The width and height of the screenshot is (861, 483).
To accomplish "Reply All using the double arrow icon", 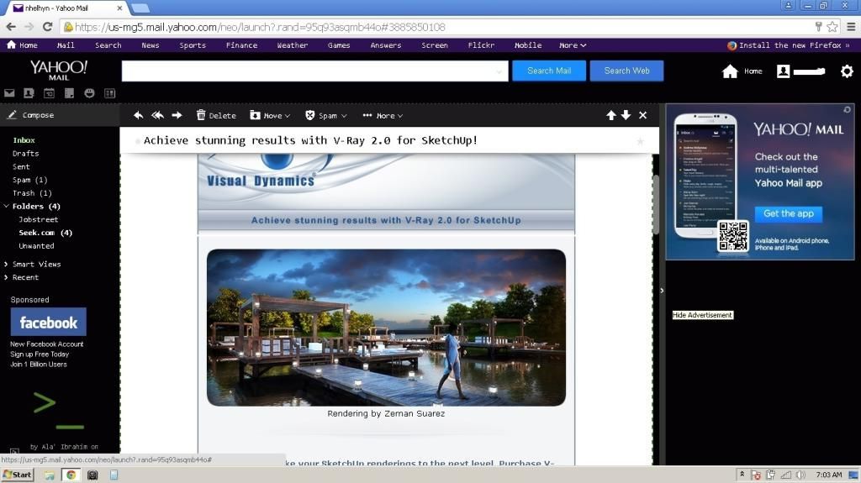I will (157, 115).
